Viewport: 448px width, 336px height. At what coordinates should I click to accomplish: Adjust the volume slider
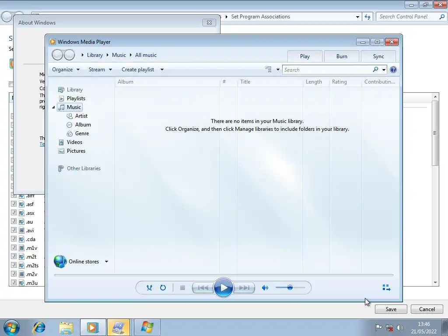click(290, 287)
